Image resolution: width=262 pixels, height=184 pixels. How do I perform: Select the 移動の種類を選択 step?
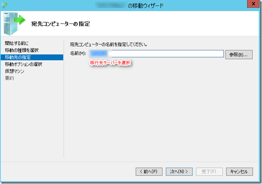(x=22, y=50)
